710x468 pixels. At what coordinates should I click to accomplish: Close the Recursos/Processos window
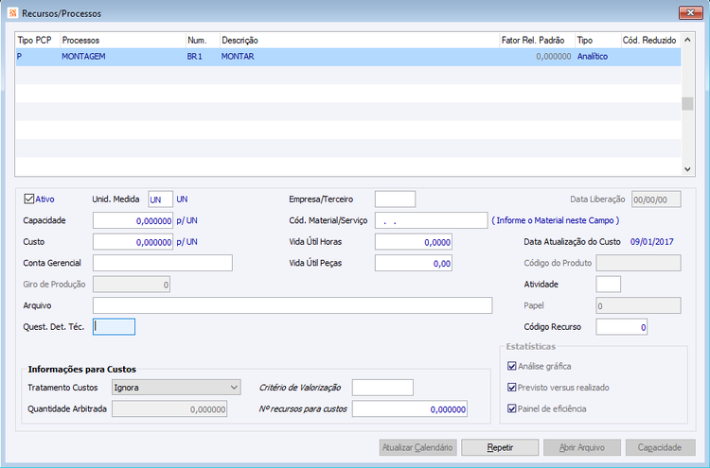tap(690, 12)
